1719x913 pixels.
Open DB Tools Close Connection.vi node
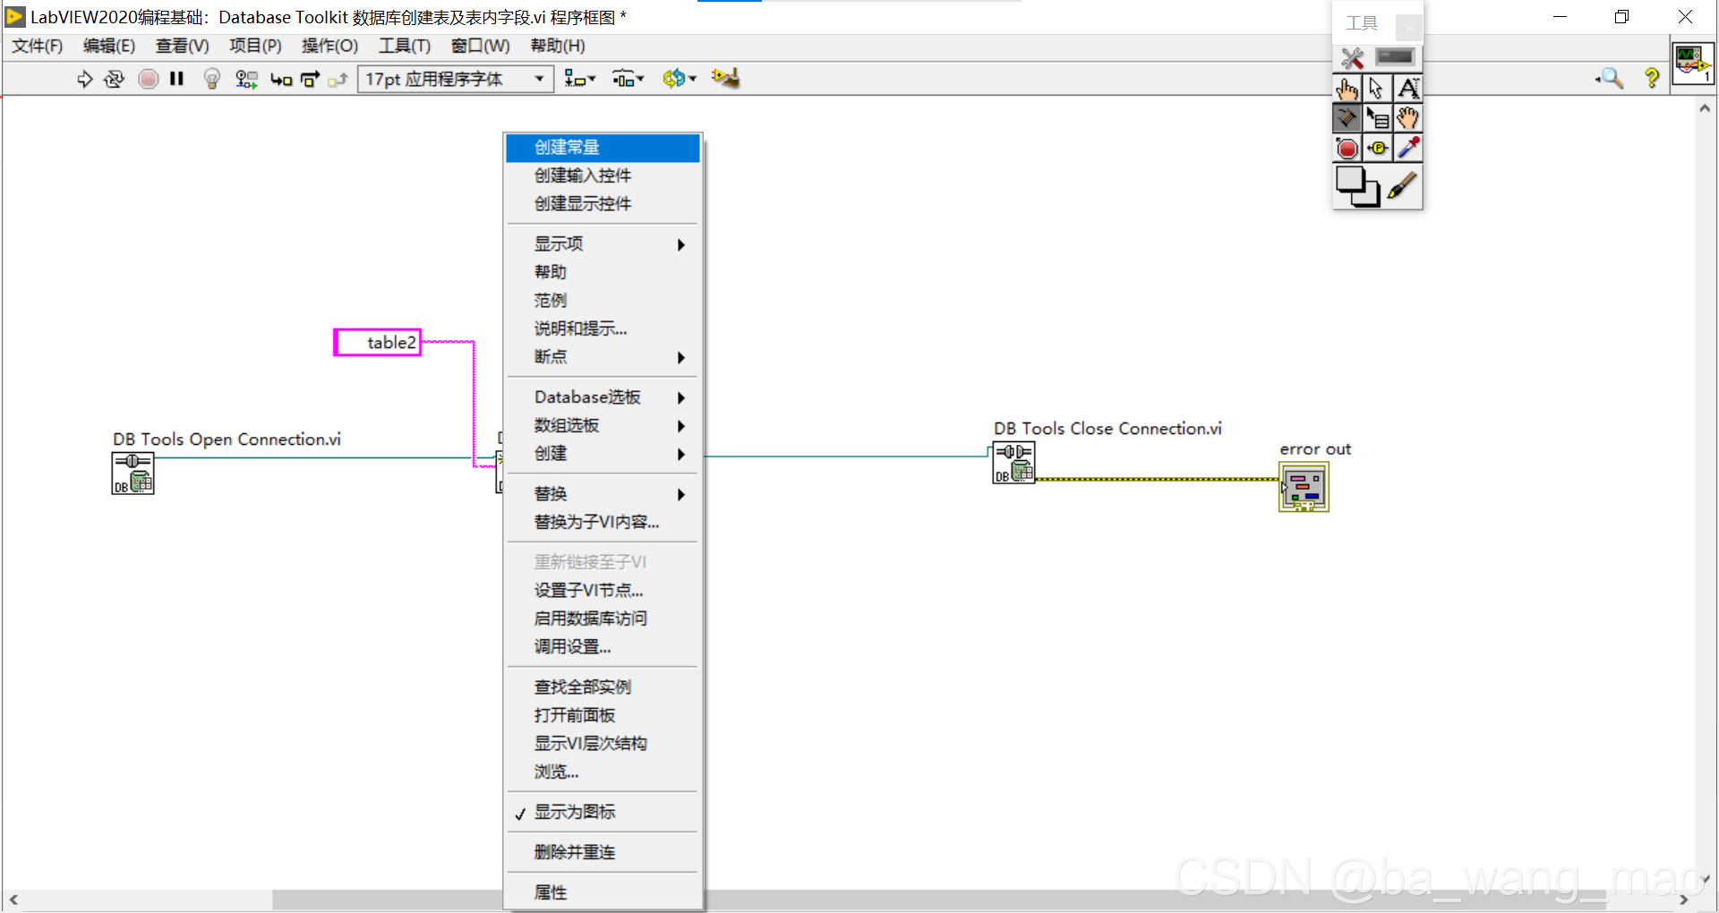1013,462
